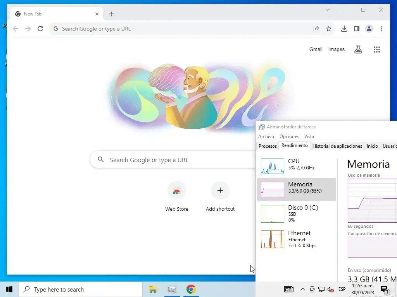Open the notification center icon
Viewport: 397px width, 297px height.
click(x=384, y=289)
